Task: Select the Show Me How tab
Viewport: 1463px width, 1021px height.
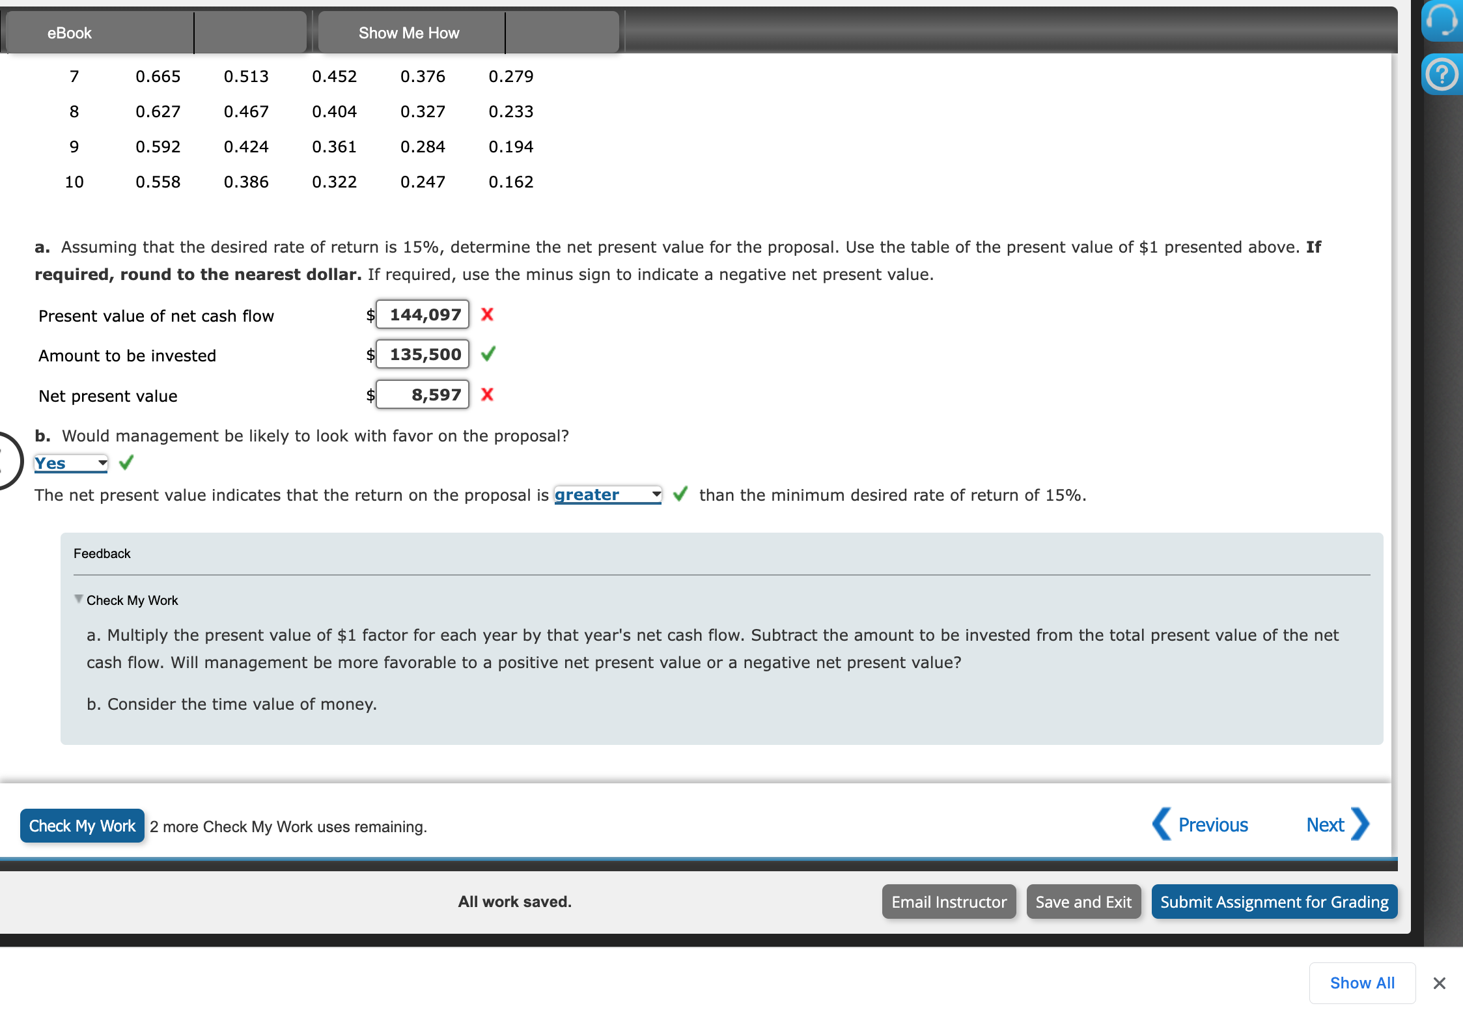Action: (409, 32)
